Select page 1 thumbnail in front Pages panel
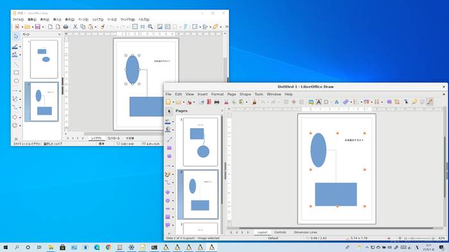 pos(200,142)
